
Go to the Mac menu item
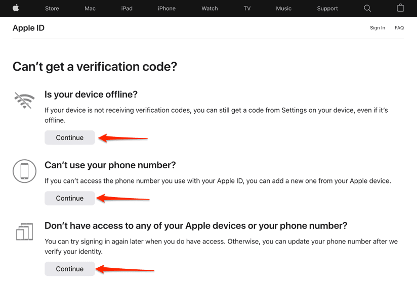tap(90, 9)
